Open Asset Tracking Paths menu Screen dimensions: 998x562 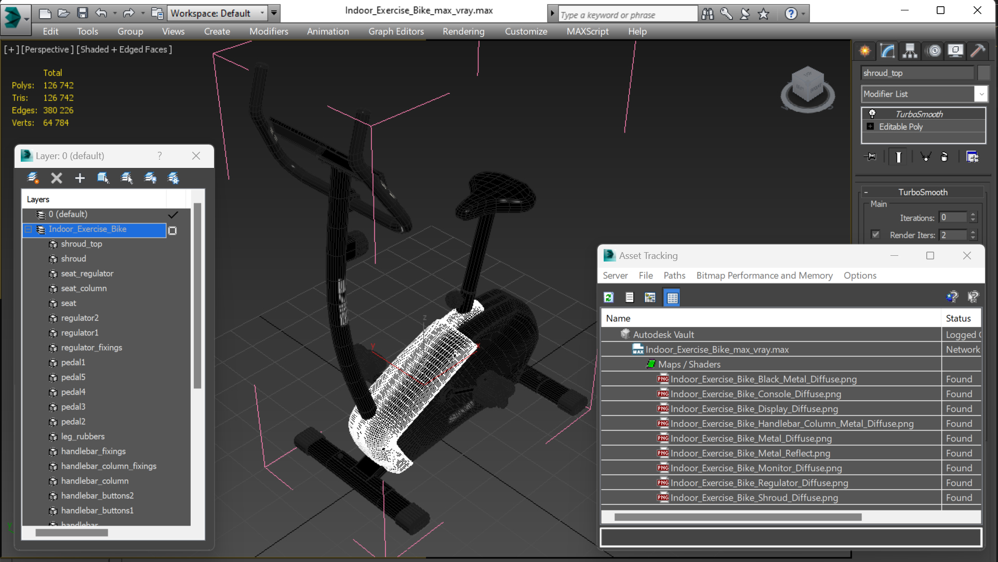click(x=674, y=276)
